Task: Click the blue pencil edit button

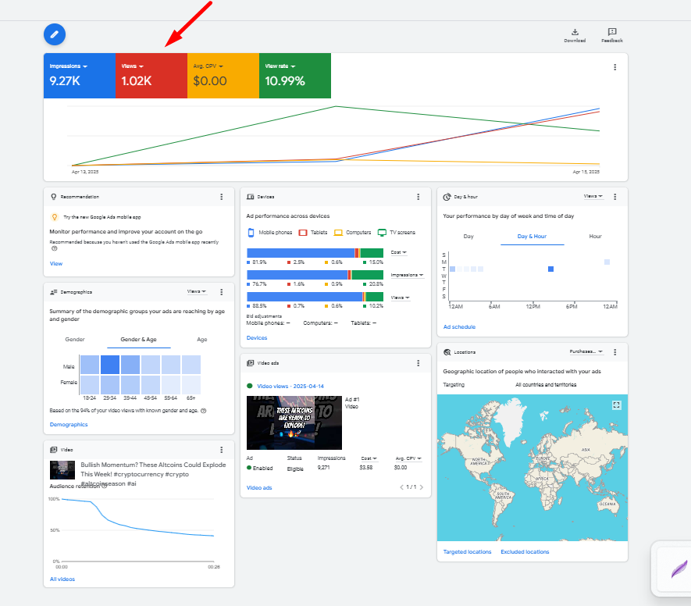Action: click(x=55, y=34)
